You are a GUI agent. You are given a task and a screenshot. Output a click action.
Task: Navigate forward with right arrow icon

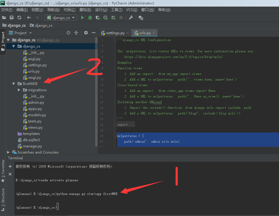tap(37, 18)
